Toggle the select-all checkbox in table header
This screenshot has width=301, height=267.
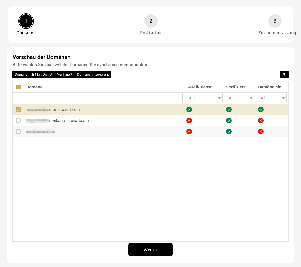tap(18, 87)
